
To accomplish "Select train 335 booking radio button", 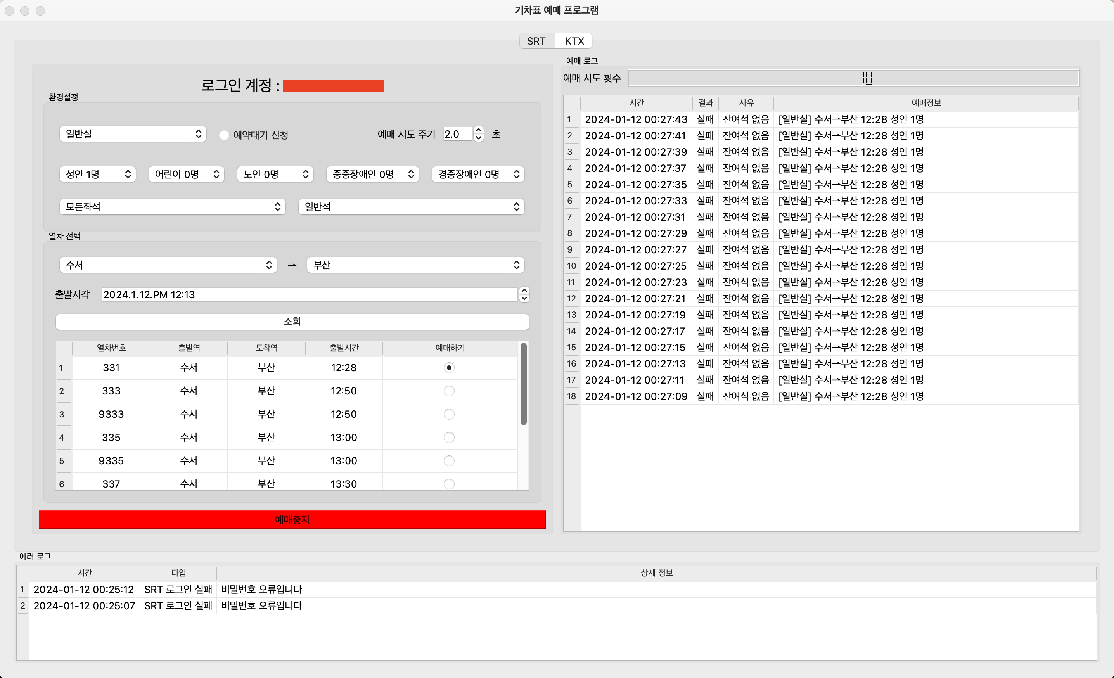I will 448,438.
